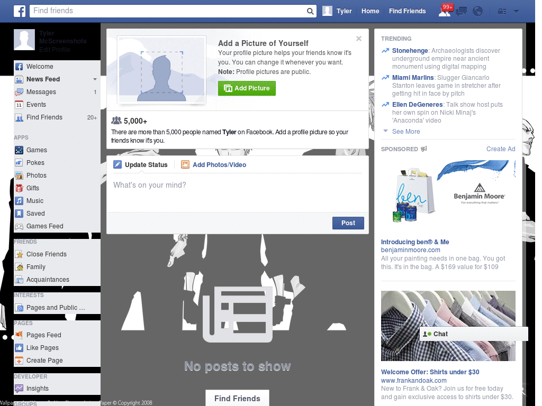Open Tyler profile in the top bar
The height and width of the screenshot is (406, 542).
click(x=337, y=11)
